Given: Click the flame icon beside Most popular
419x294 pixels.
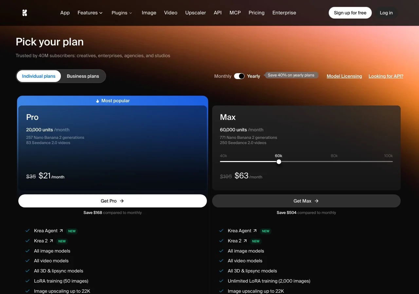Looking at the screenshot, I should point(98,101).
